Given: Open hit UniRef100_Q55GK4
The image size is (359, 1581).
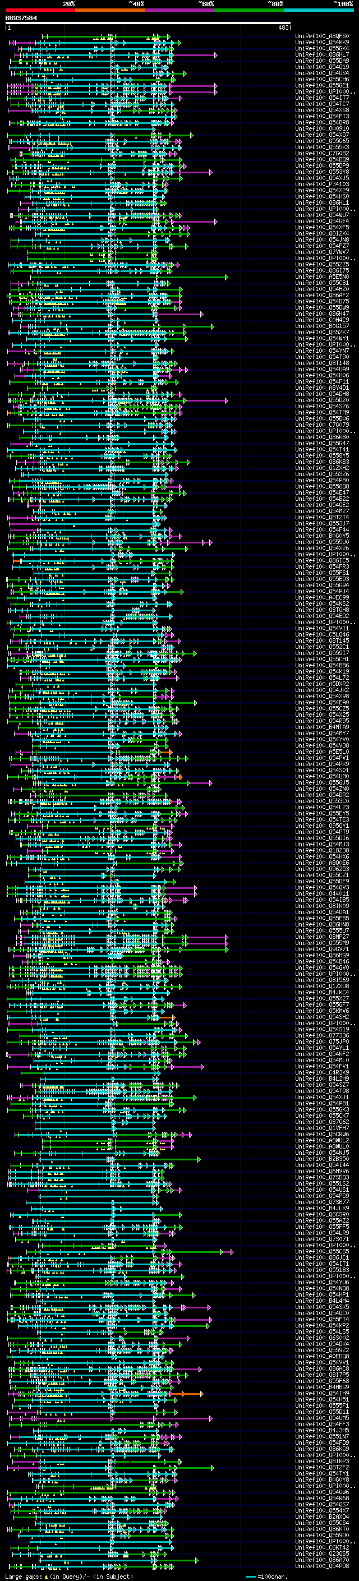Looking at the screenshot, I should (321, 48).
